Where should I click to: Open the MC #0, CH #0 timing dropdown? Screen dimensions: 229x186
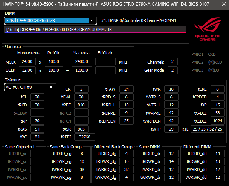click(x=30, y=88)
